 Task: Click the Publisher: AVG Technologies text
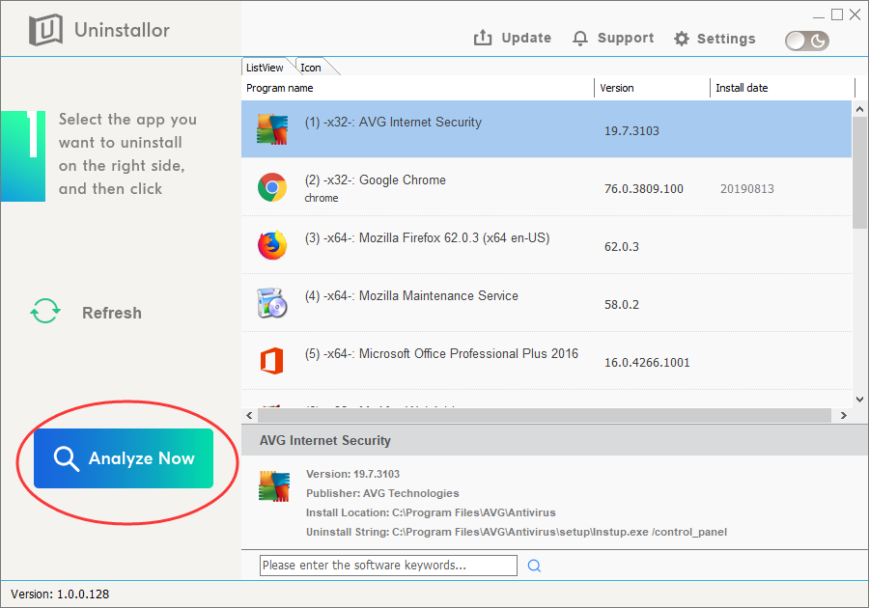coord(382,493)
